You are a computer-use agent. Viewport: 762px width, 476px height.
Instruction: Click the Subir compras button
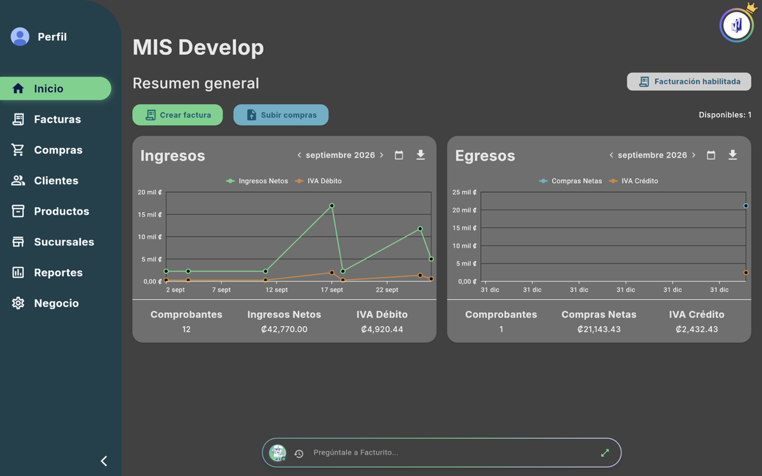click(281, 115)
